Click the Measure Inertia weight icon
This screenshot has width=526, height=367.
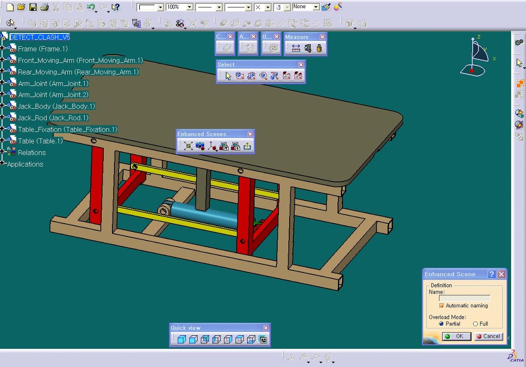point(319,48)
